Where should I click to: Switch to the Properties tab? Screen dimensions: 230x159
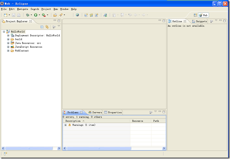pyautogui.click(x=113, y=112)
